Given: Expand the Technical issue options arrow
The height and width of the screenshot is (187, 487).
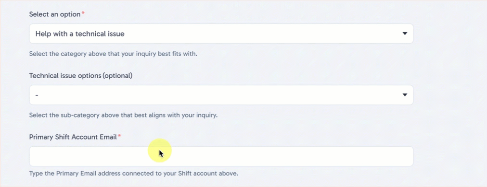Looking at the screenshot, I should 404,95.
